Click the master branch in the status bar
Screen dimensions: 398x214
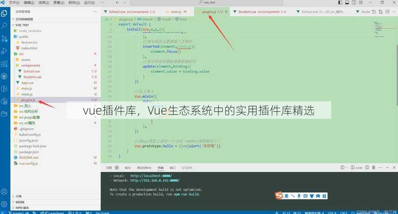click(x=17, y=213)
